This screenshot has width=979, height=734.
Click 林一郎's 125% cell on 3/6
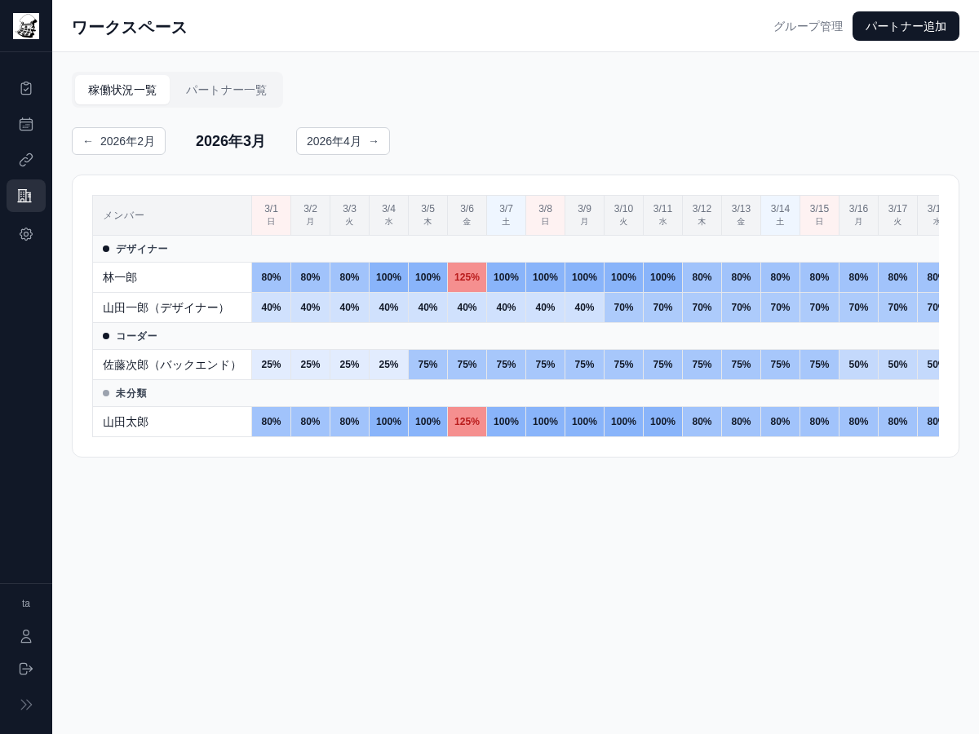coord(467,277)
